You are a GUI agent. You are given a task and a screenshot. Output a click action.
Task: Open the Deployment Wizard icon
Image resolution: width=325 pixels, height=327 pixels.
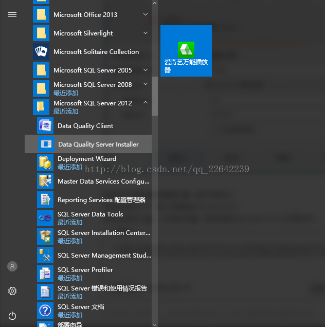point(45,162)
